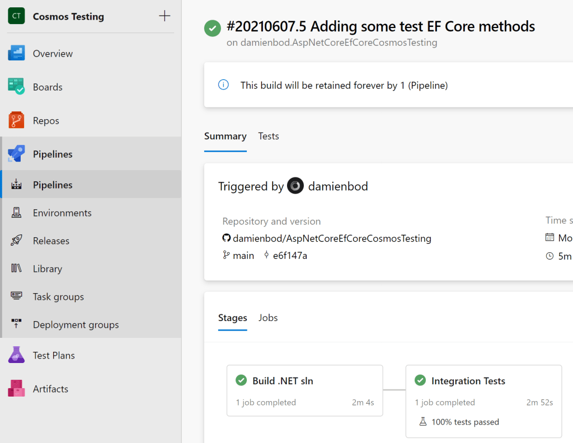Switch to the Tests tab
The image size is (573, 443).
[x=268, y=136]
